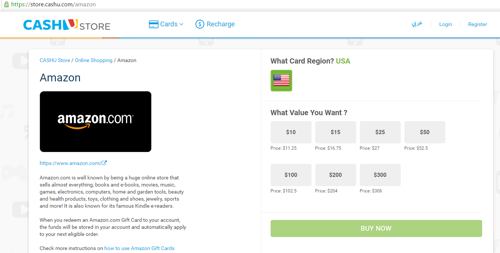The image size is (500, 253).
Task: Click the CASHU Store logo
Action: click(67, 25)
